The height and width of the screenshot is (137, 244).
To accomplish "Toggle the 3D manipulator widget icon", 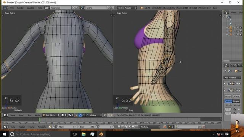I will pos(76,115).
